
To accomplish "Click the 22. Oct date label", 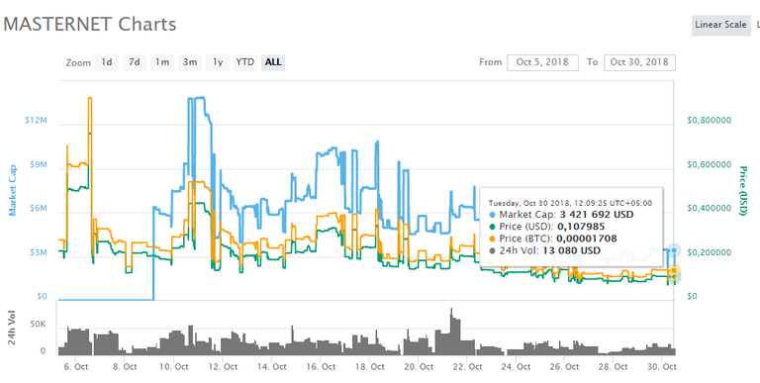I will [467, 367].
